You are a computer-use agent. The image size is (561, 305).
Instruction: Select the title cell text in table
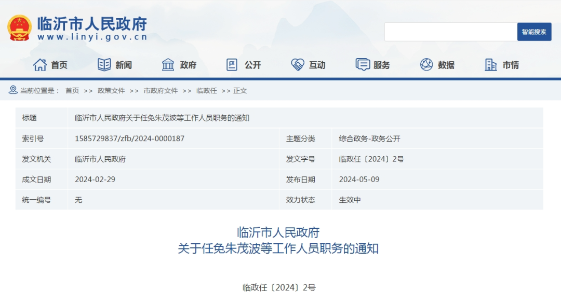click(162, 118)
